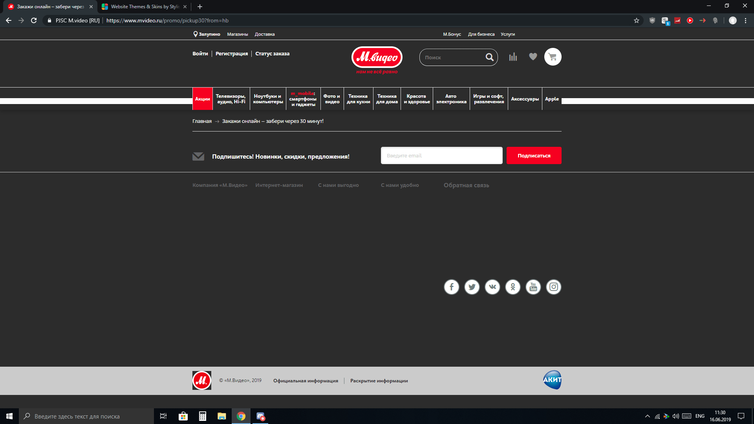Open the Для бизнеса link
The height and width of the screenshot is (424, 754).
pyautogui.click(x=481, y=34)
